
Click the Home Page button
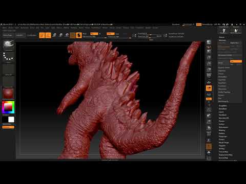(8, 35)
